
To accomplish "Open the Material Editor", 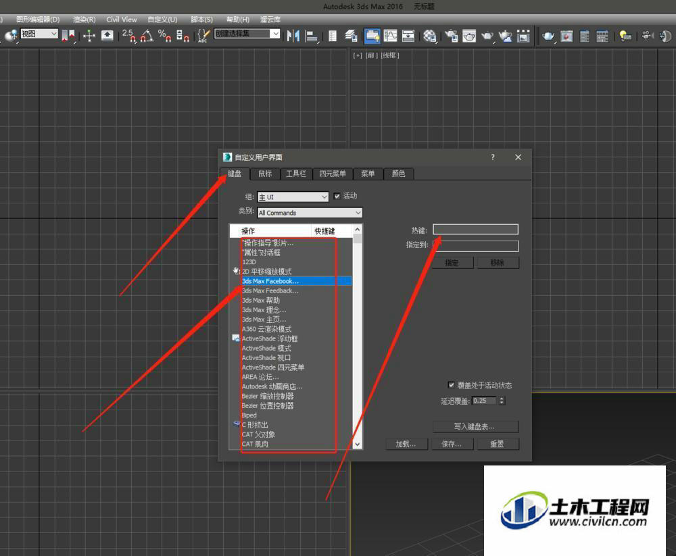I will tap(430, 36).
